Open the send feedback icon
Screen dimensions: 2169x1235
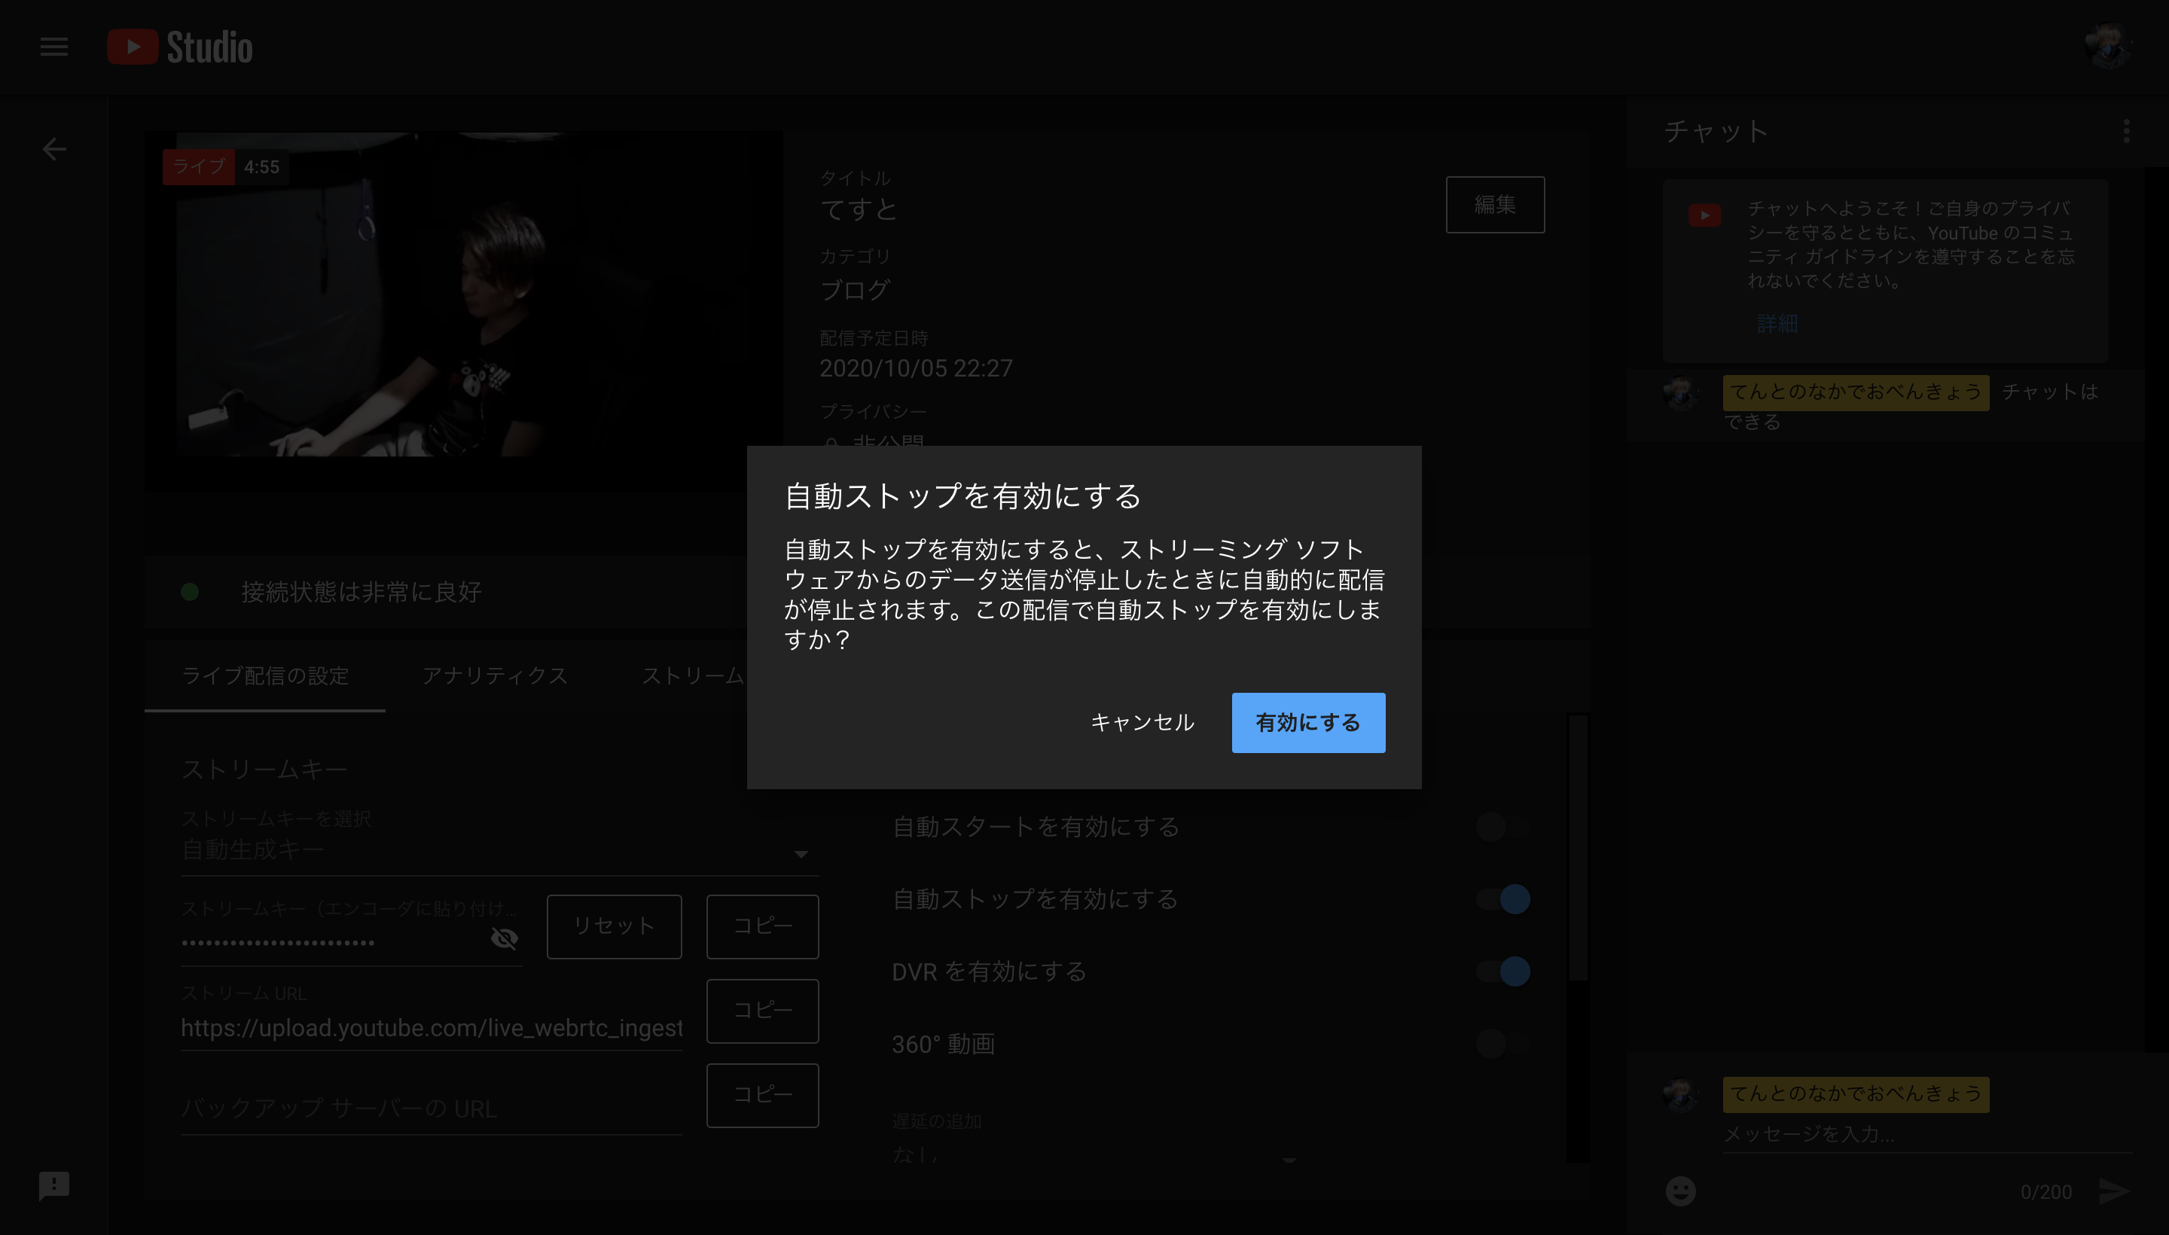tap(54, 1185)
